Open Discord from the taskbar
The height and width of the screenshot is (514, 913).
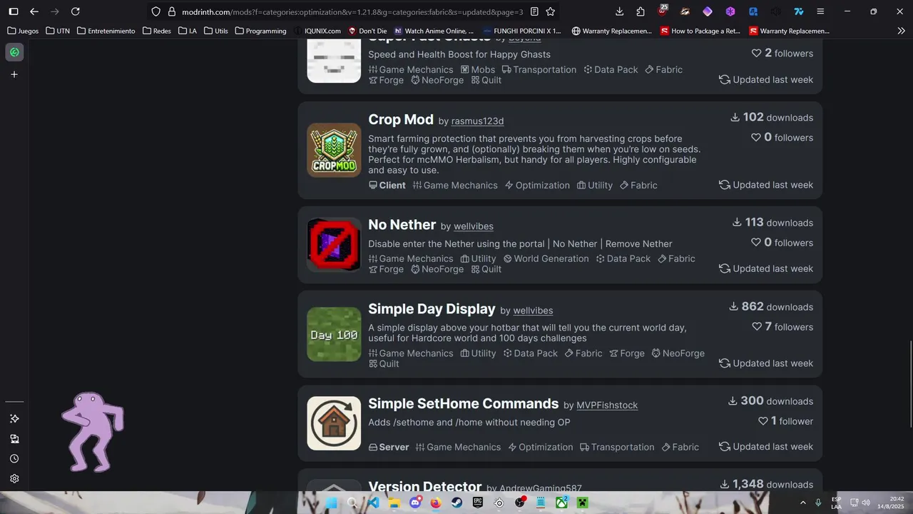click(415, 503)
